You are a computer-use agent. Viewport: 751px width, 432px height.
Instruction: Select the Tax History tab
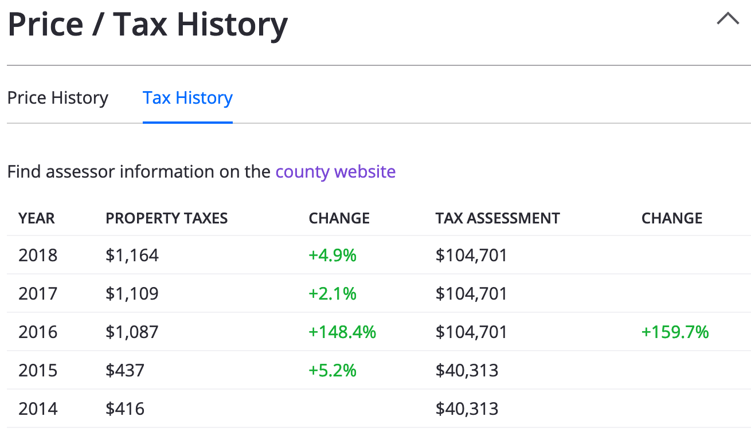point(187,98)
